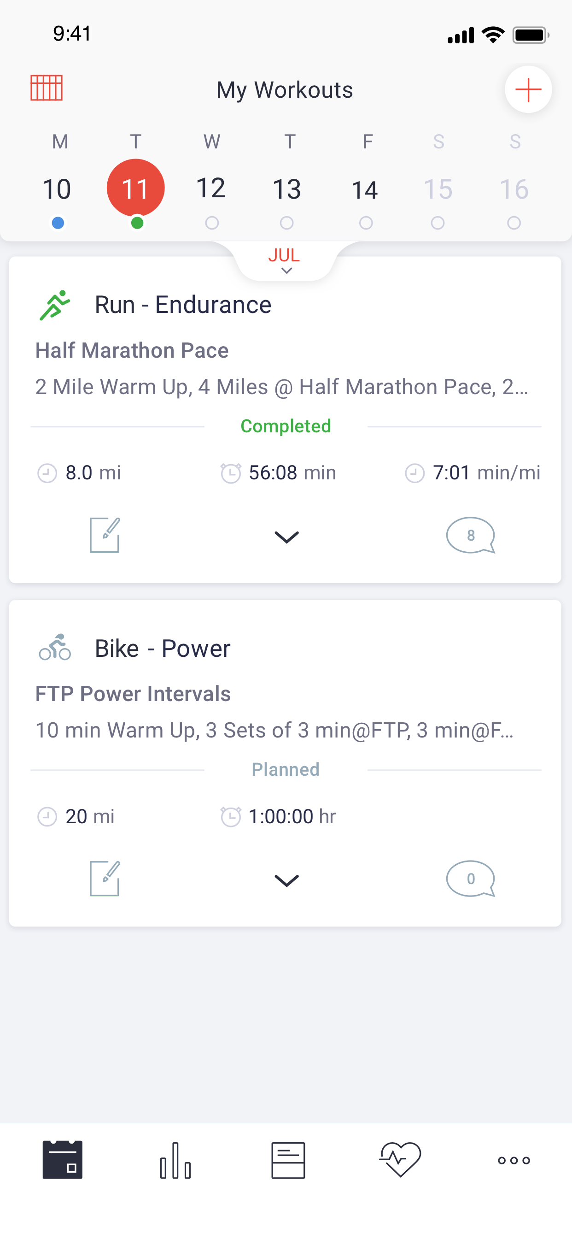The image size is (572, 1239).
Task: Open the notes list tab
Action: (288, 1160)
